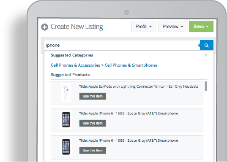Click the Suggested Categories heading
Screen dimensions: 227x162
point(72,55)
